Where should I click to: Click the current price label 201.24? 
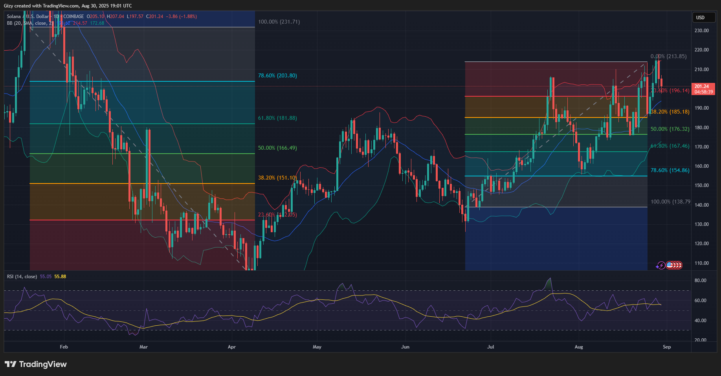coord(703,86)
